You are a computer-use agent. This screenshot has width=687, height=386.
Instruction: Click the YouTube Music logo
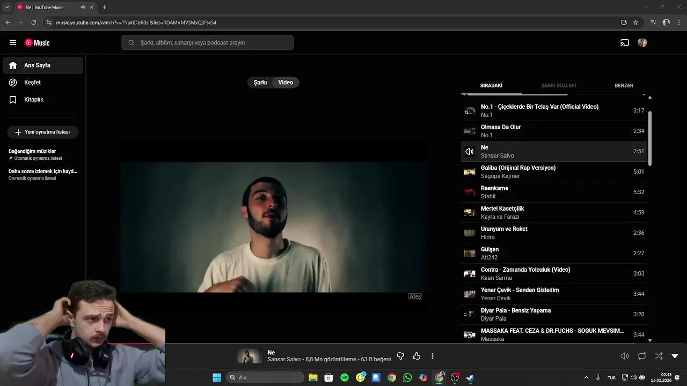pyautogui.click(x=37, y=43)
